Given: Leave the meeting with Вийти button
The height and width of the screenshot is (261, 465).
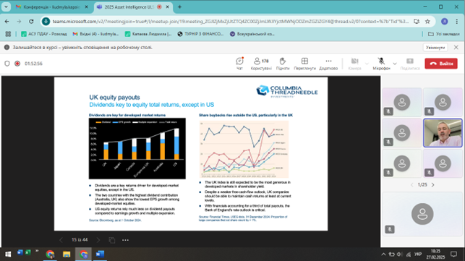Looking at the screenshot, I should click(441, 64).
